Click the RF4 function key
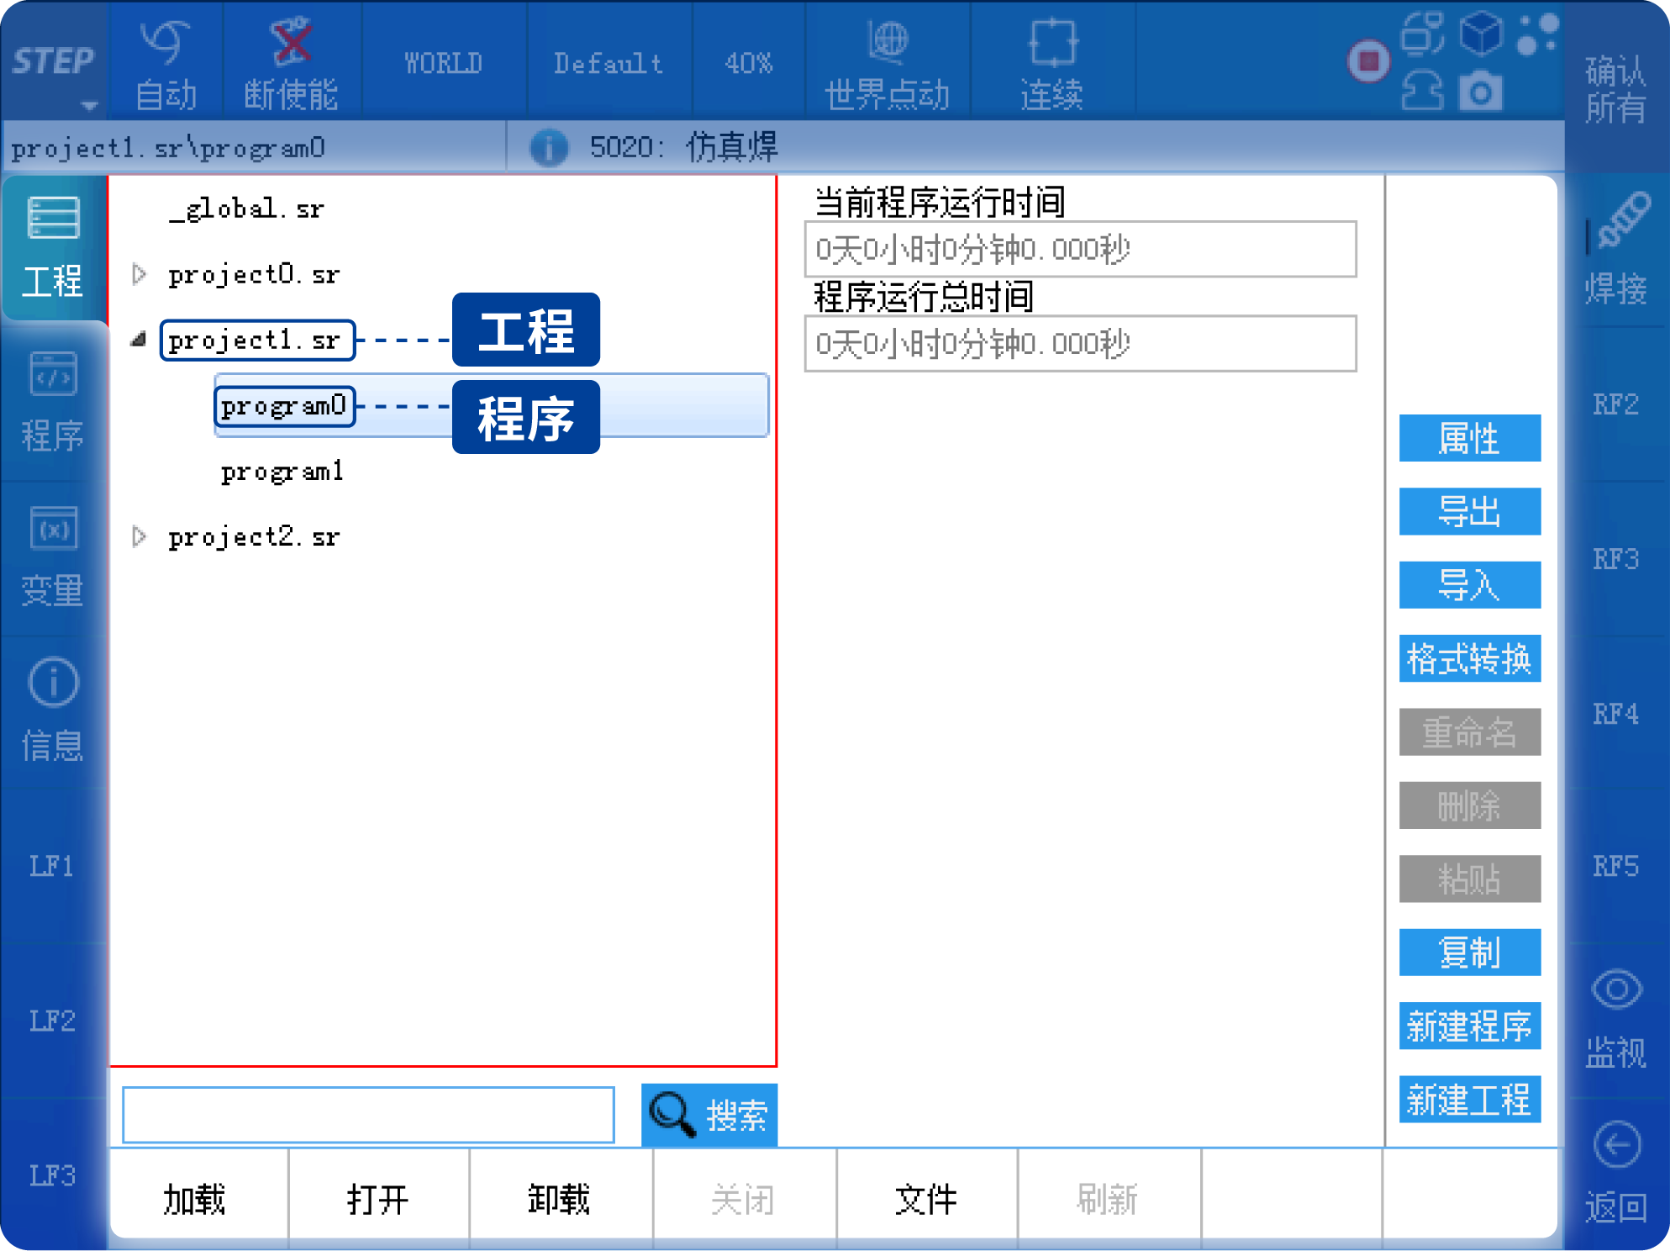 pos(1615,714)
